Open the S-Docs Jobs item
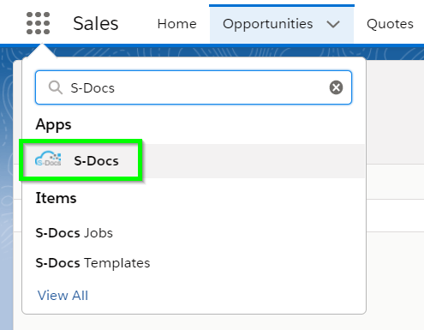This screenshot has width=424, height=330. [75, 233]
